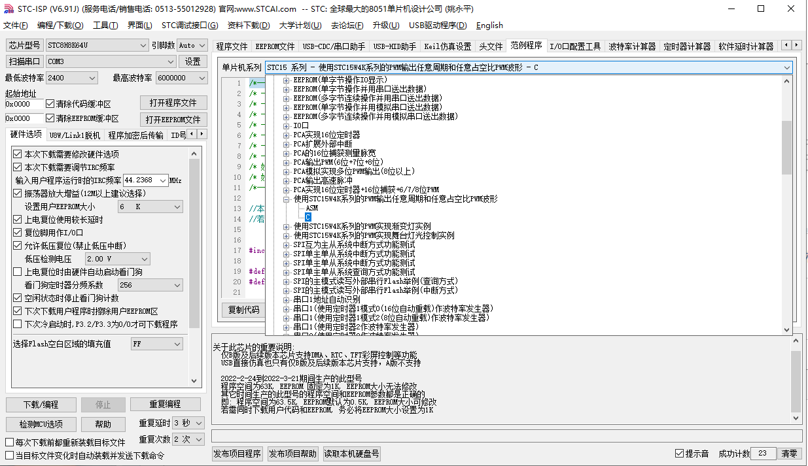Open STC调试接口(G) menu

click(190, 25)
